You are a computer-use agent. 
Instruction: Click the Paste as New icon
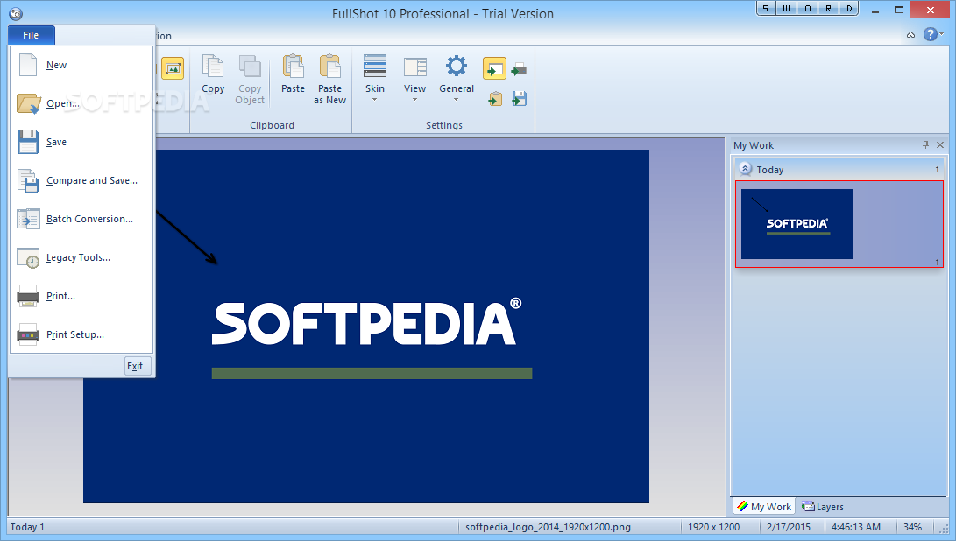329,67
